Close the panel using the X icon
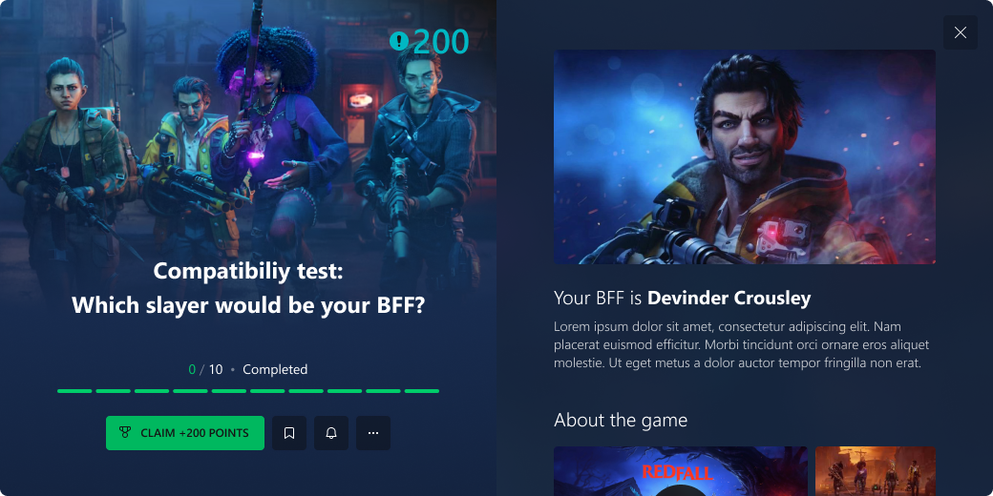Image resolution: width=993 pixels, height=496 pixels. click(x=961, y=32)
